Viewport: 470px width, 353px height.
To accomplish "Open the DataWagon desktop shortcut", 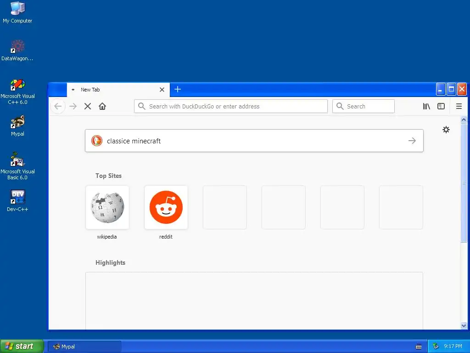I will (x=17, y=50).
